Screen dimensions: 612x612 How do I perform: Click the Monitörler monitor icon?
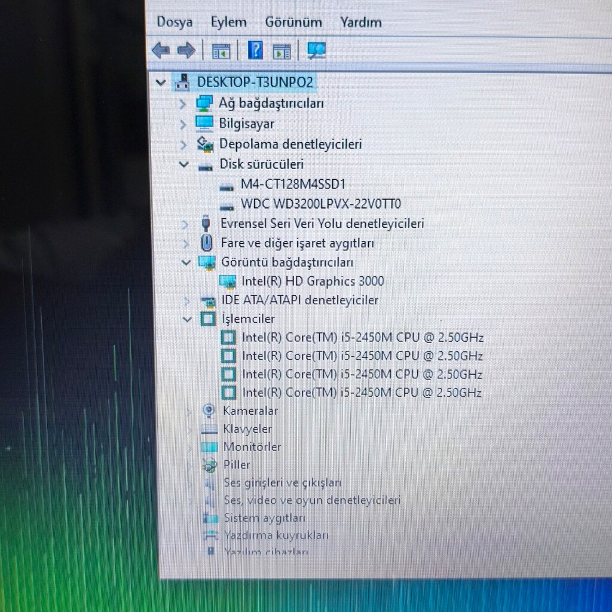210,447
